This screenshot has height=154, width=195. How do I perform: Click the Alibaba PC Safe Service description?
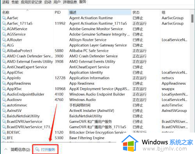pyautogui.click(x=89, y=51)
